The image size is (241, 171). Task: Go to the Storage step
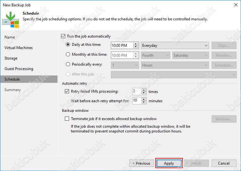click(x=11, y=58)
